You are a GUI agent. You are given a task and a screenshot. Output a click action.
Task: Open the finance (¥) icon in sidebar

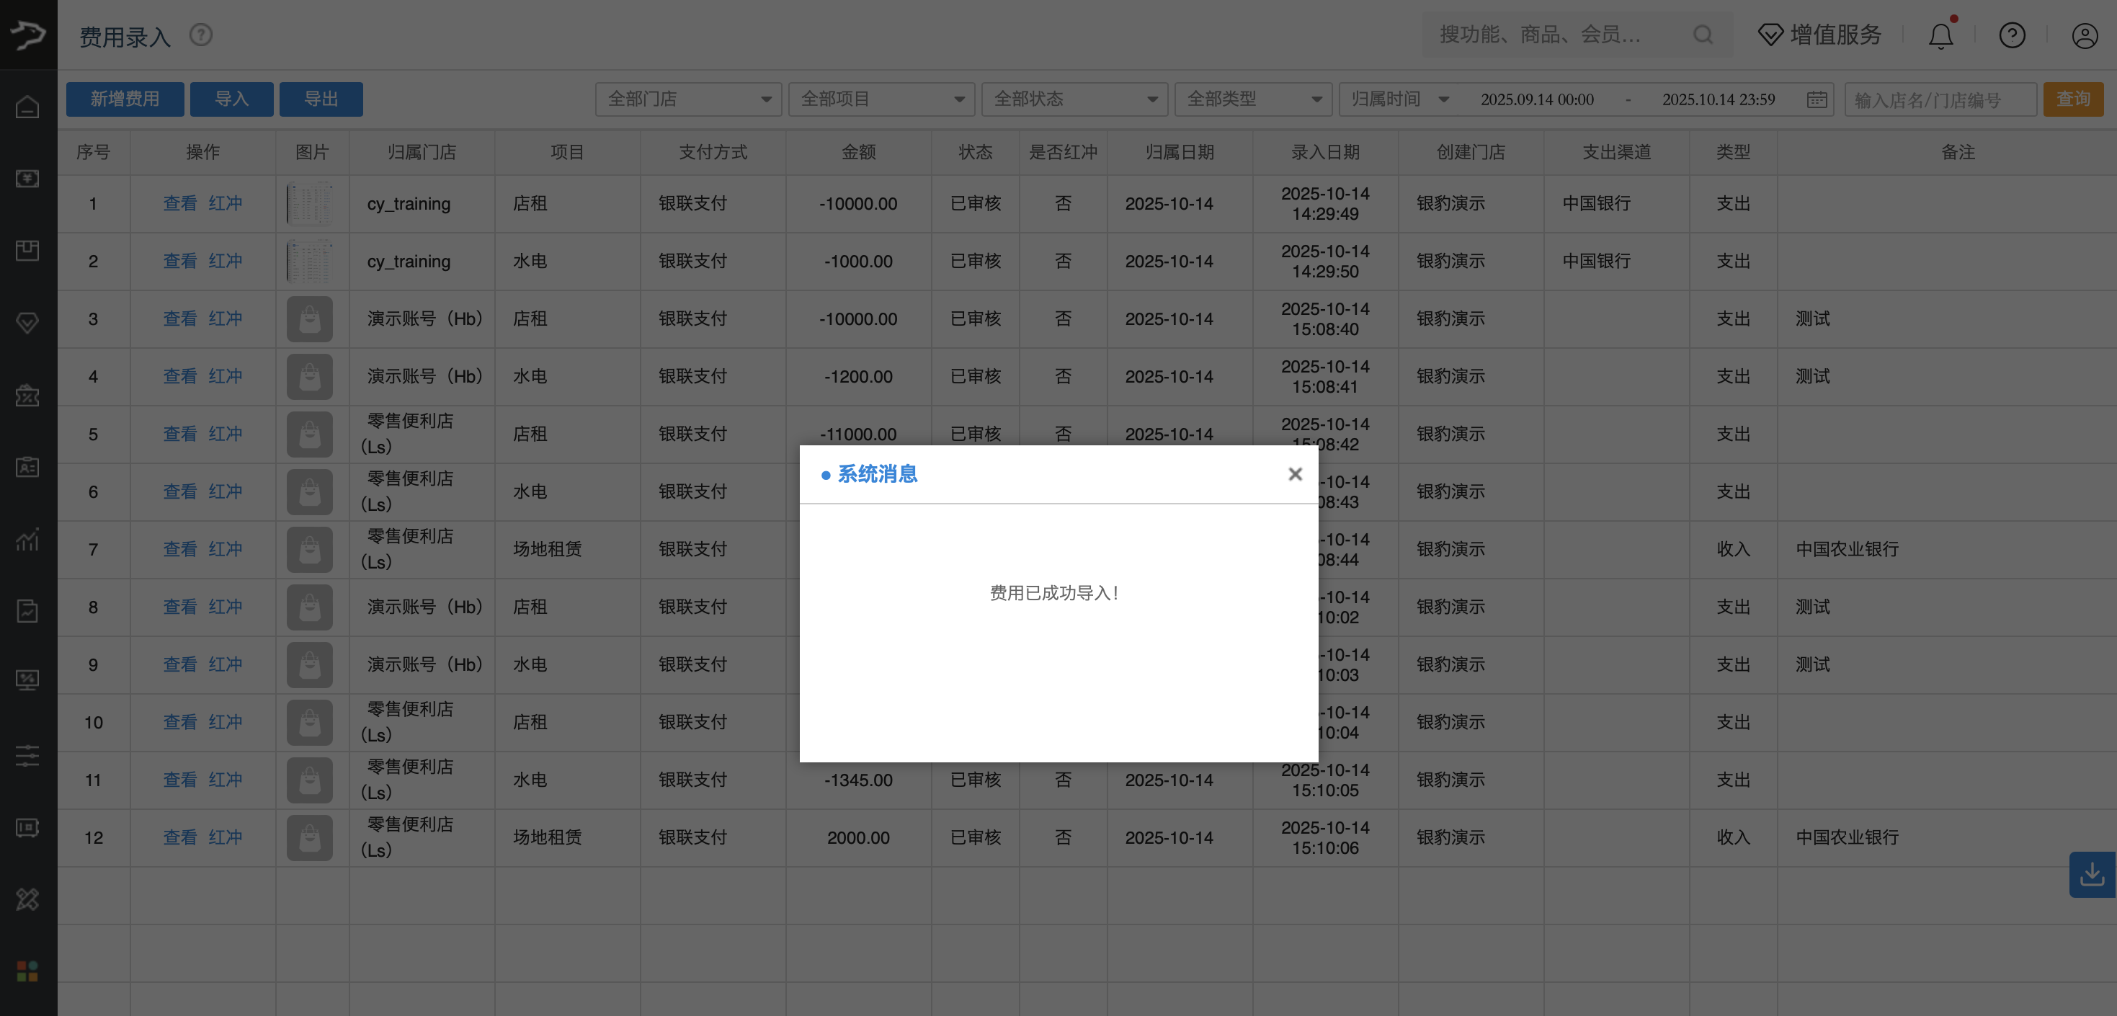click(27, 177)
